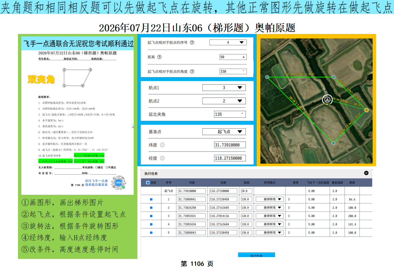The width and height of the screenshot is (394, 278).
Task: Toggle the 选择 select-all checkbox
Action: click(148, 182)
